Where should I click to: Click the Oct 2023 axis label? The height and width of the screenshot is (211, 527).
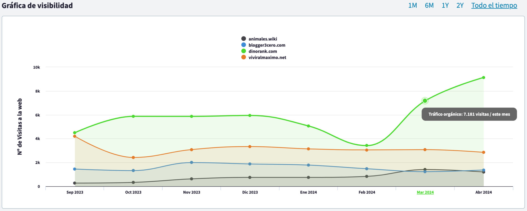tap(133, 192)
